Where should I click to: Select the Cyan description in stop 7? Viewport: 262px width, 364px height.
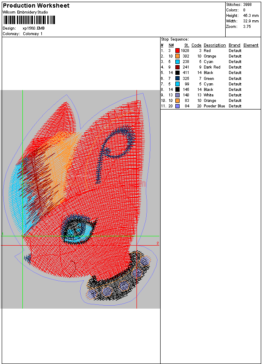208,84
